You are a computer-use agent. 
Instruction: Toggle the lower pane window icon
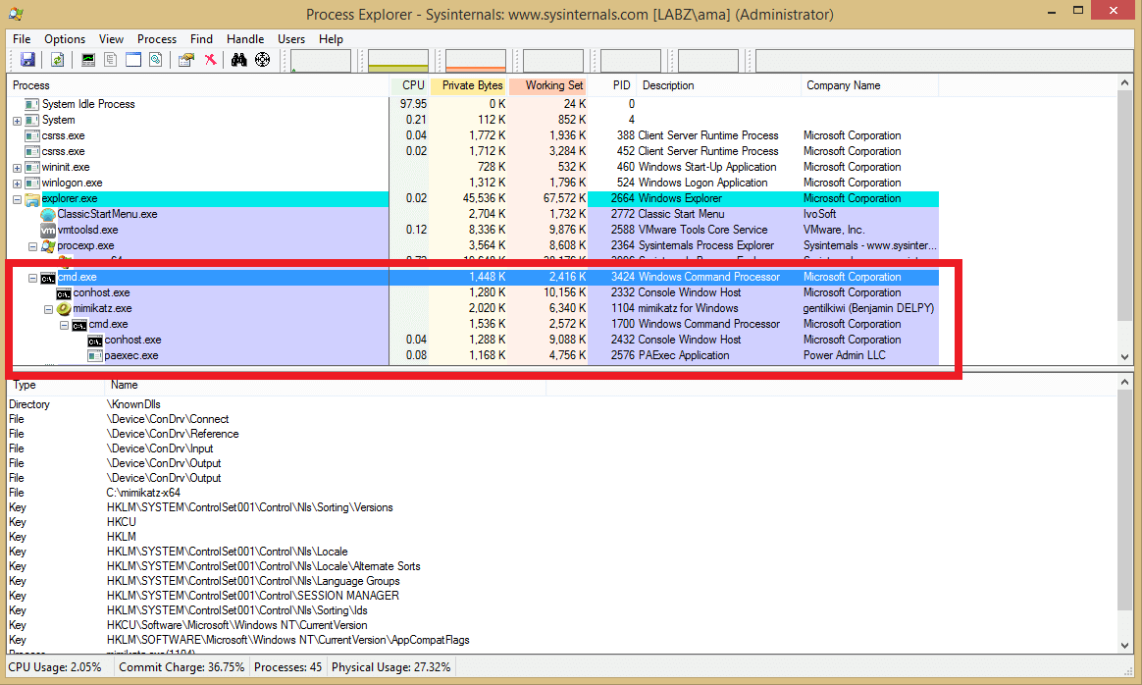133,60
